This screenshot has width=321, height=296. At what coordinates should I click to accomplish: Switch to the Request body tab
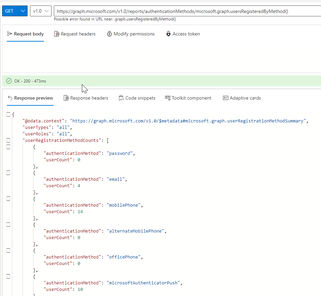click(25, 34)
